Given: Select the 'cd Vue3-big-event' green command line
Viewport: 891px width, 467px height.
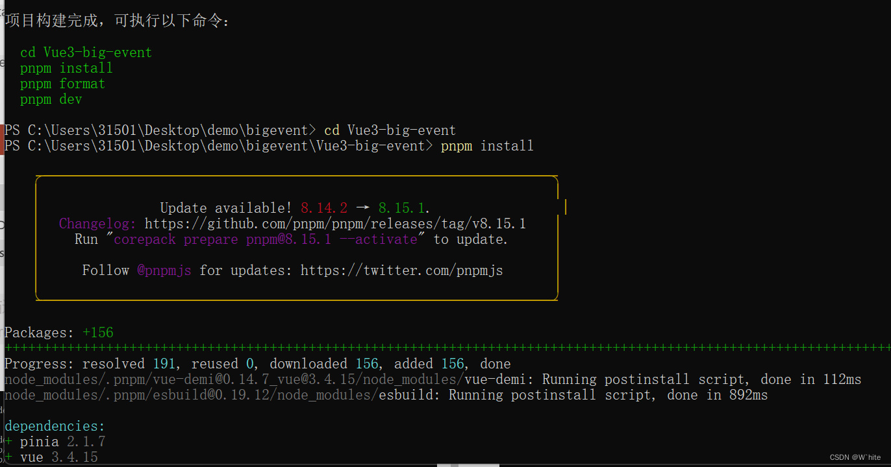Looking at the screenshot, I should [x=86, y=53].
